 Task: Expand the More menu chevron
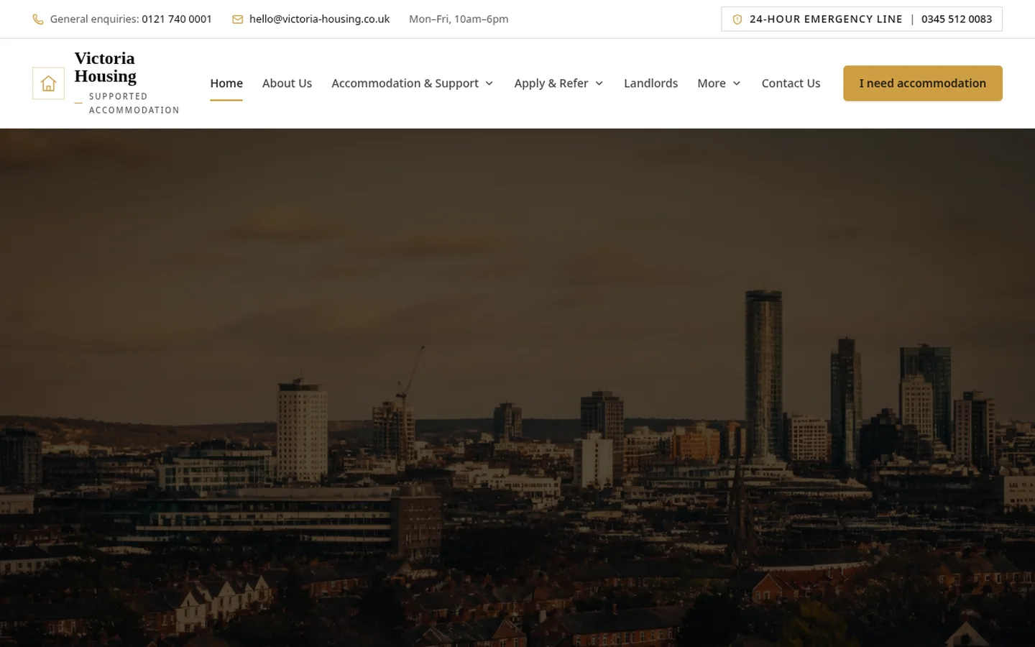point(737,83)
